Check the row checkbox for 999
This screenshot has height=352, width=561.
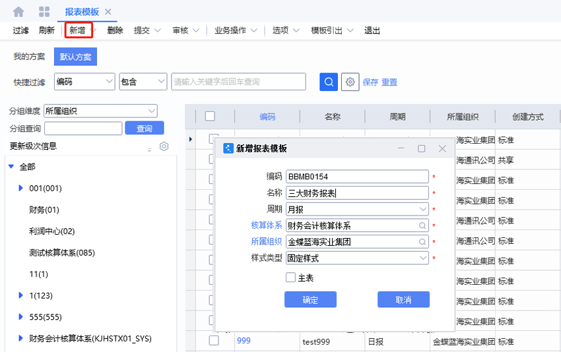[x=214, y=340]
